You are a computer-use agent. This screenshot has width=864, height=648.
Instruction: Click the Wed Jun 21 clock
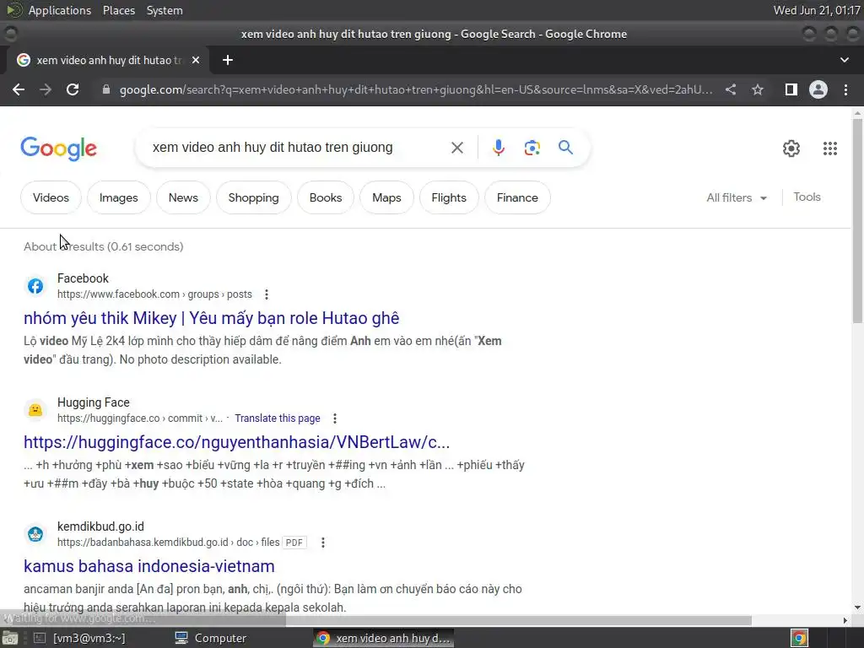pyautogui.click(x=817, y=10)
